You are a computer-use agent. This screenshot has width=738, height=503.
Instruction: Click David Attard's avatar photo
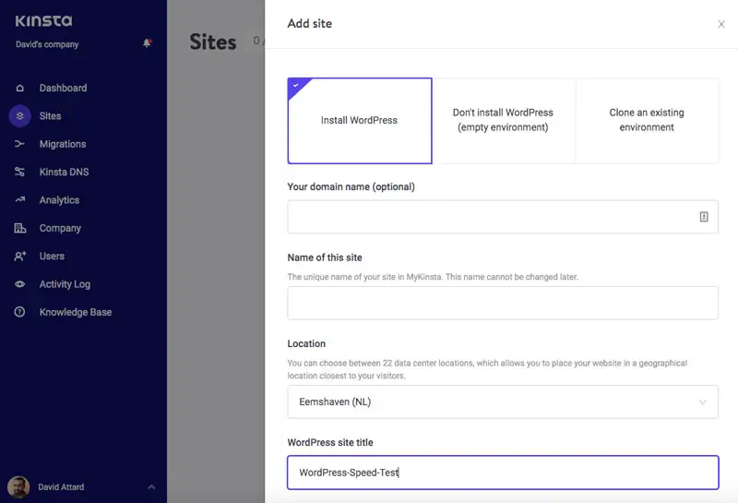[x=18, y=487]
